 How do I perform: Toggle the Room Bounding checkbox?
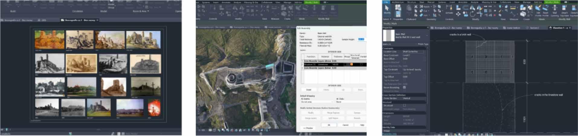coord(404,88)
